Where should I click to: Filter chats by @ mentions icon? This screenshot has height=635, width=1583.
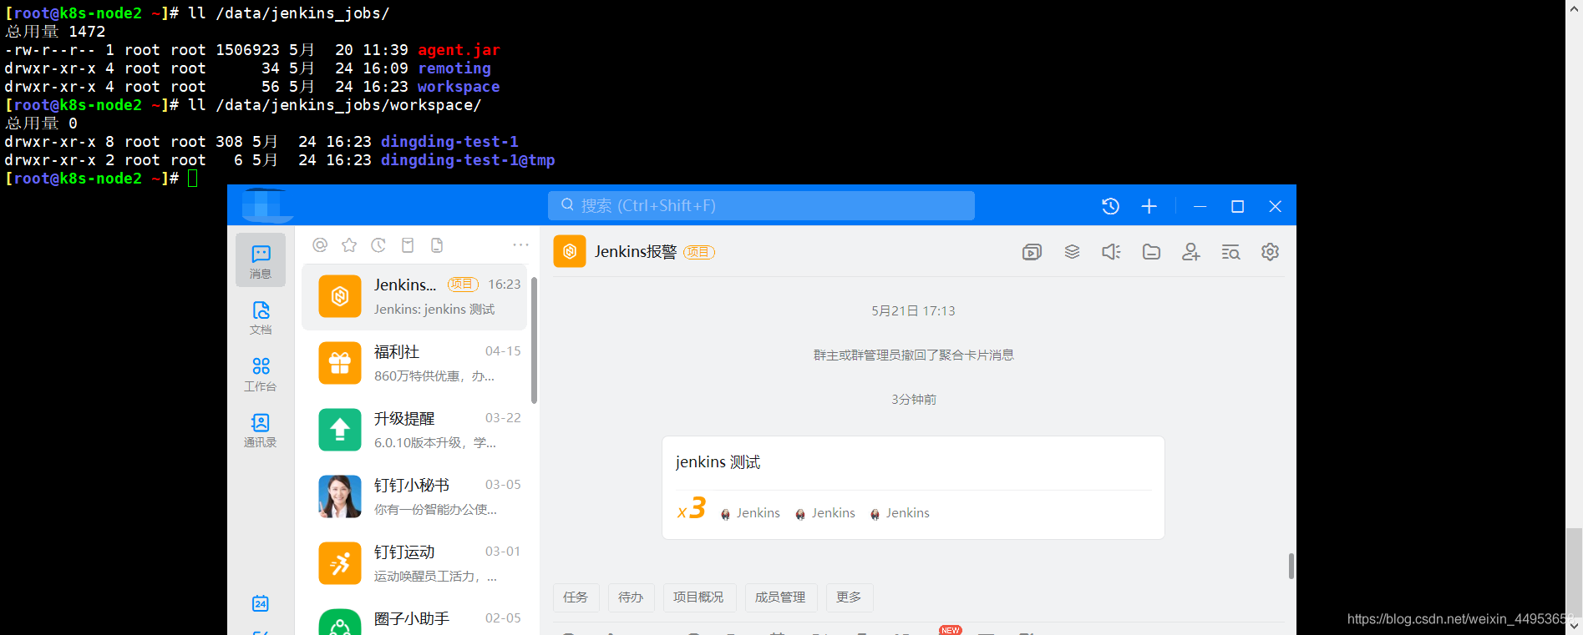tap(320, 244)
